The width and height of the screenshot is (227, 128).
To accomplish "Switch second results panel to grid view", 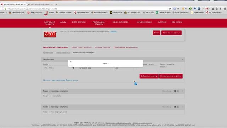I will coord(175,107).
